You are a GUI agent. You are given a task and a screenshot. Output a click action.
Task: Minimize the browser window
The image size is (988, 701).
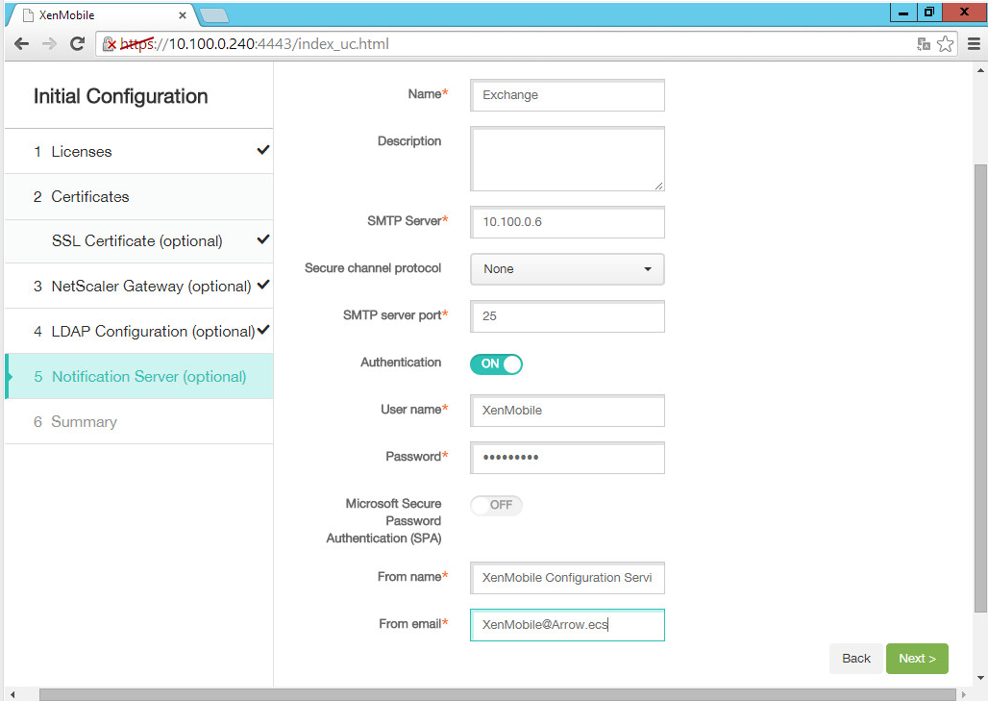(x=902, y=13)
